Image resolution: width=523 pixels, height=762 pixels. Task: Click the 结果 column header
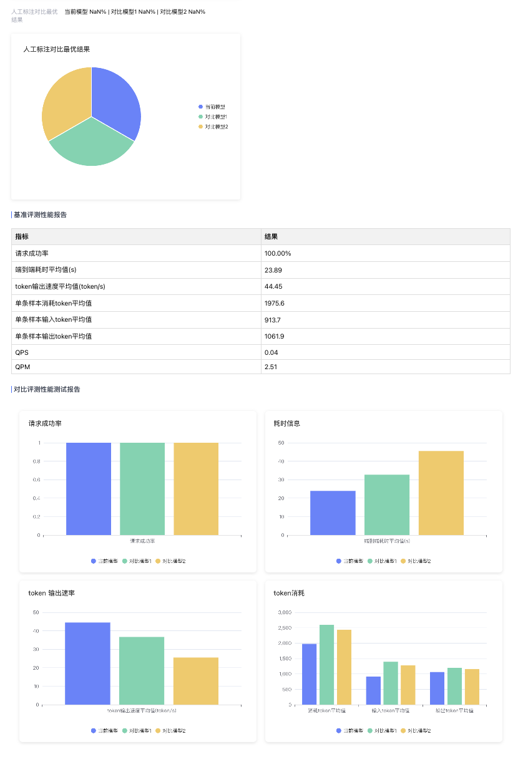click(x=386, y=237)
